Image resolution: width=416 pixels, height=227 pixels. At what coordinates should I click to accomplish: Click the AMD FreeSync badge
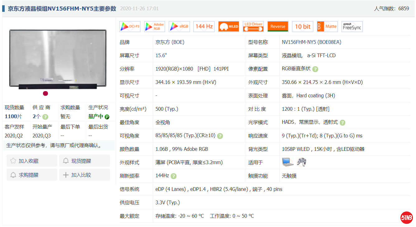352,27
